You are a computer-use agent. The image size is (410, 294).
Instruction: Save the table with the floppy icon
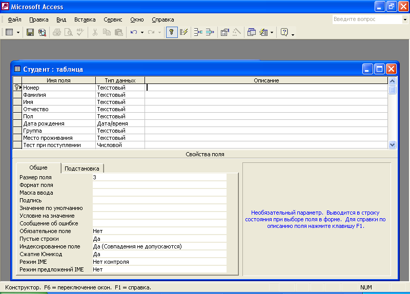30,32
